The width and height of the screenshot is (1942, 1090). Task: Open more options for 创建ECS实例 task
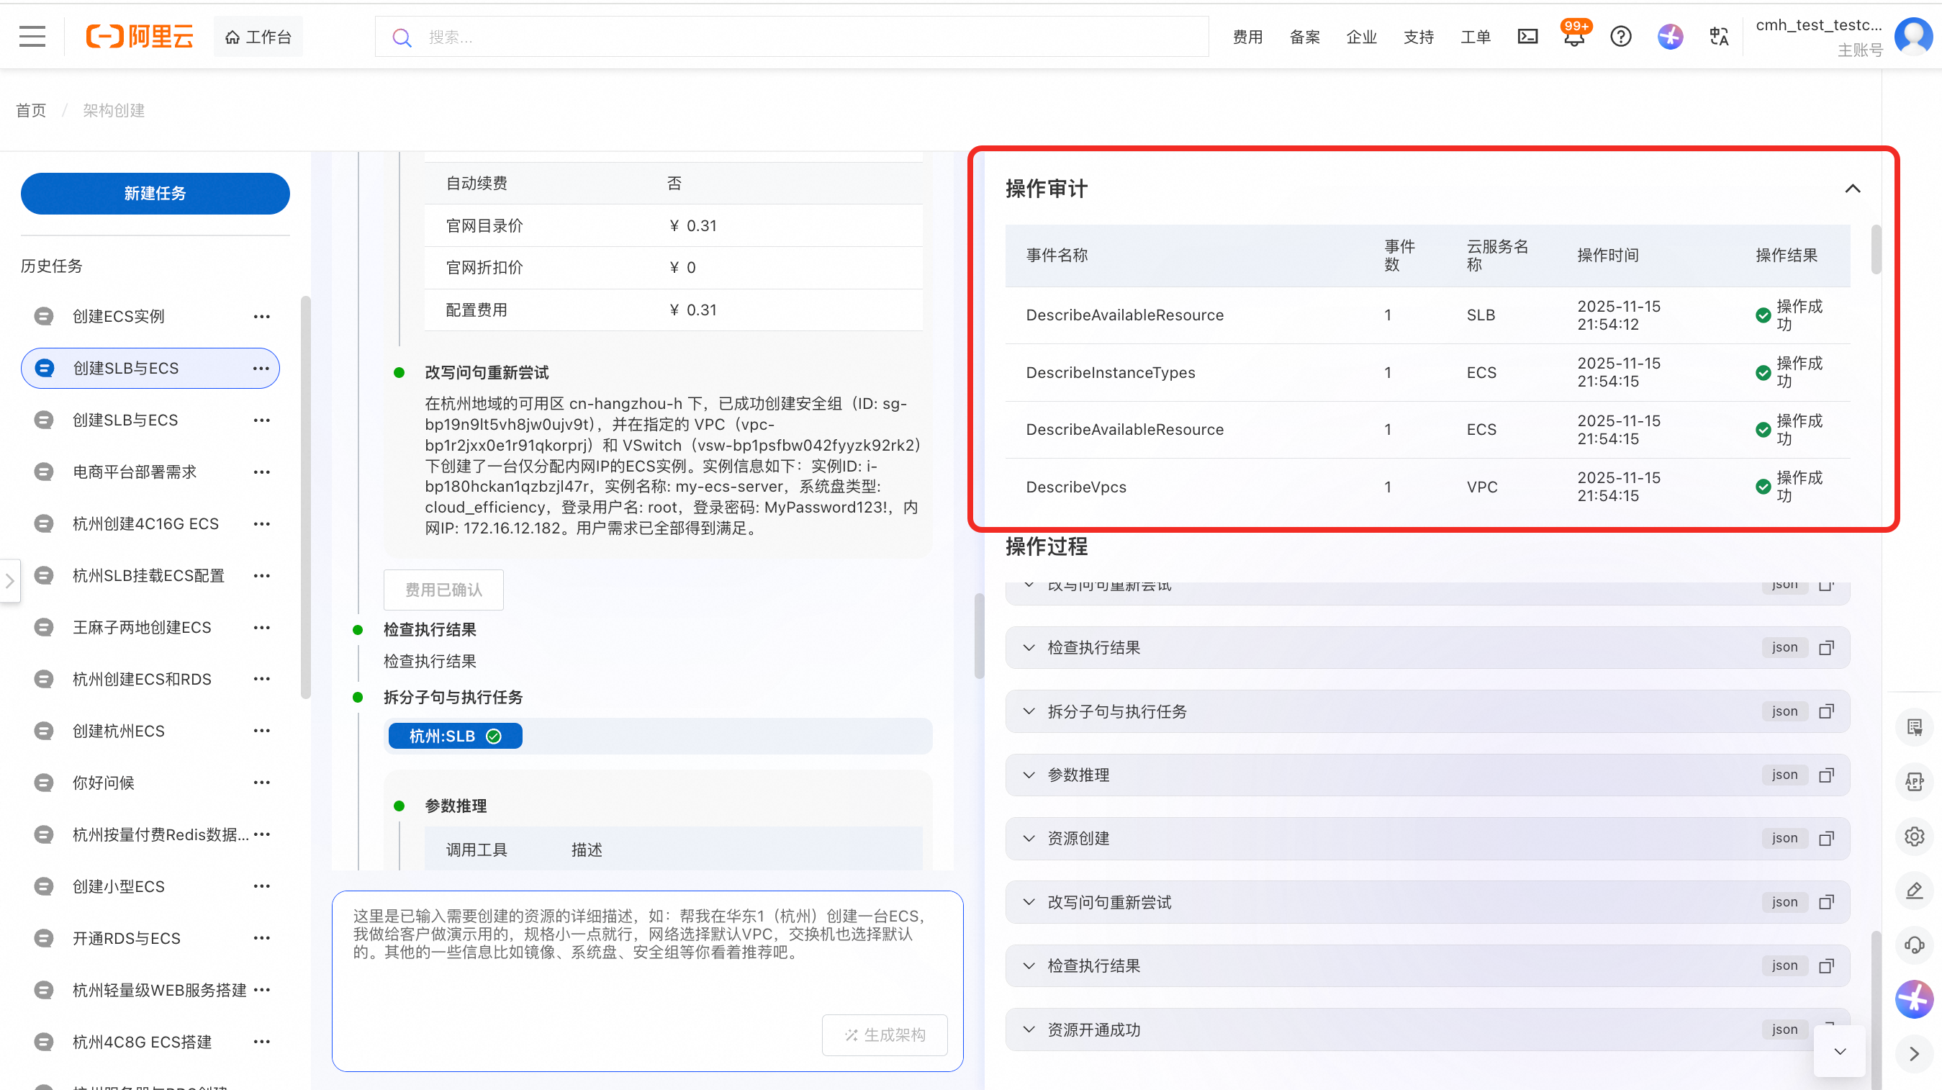coord(261,317)
